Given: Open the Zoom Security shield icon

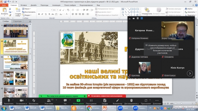Looking at the screenshot, I should [x=34, y=101].
